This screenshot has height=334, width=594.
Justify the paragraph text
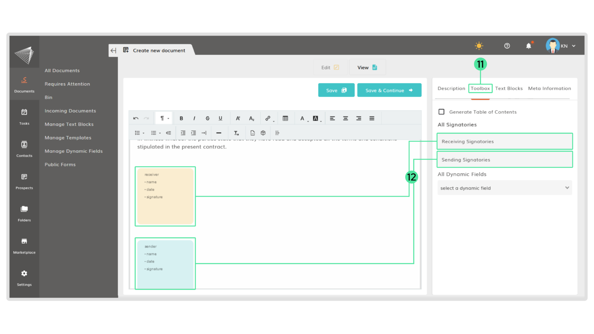click(372, 118)
